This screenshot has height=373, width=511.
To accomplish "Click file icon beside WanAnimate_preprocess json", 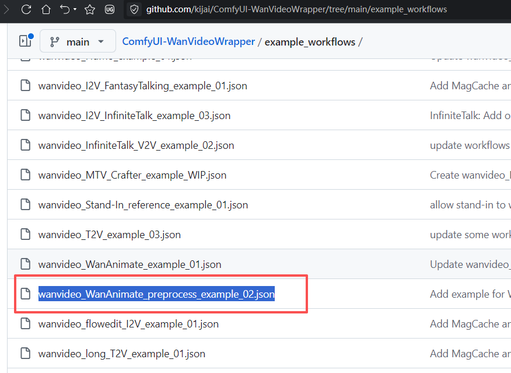I will coord(26,294).
